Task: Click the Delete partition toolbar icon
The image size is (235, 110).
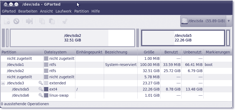Action: pos(16,21)
